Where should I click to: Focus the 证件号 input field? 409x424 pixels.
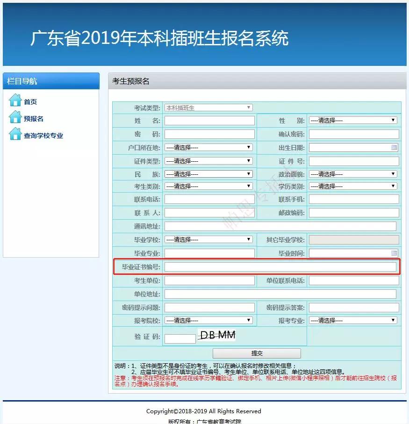point(354,161)
